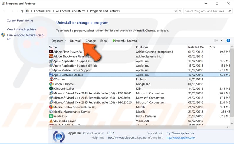
Task: Click the horizontal scrollbar under the list
Action: 124,127
